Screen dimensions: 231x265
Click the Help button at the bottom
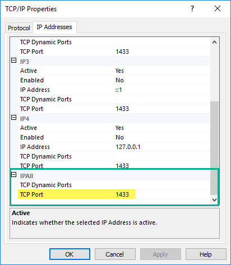click(206, 254)
